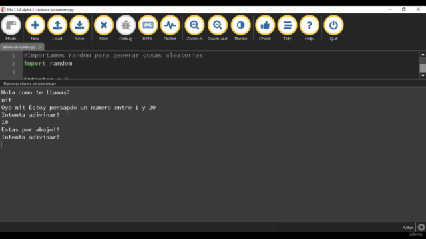The height and width of the screenshot is (239, 426).
Task: Click editor scrollbar down arrow
Action: point(423,76)
